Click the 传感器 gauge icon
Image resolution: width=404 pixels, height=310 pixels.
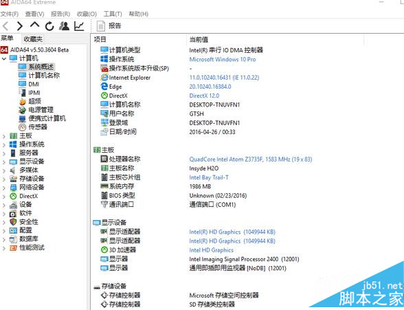pyautogui.click(x=23, y=127)
